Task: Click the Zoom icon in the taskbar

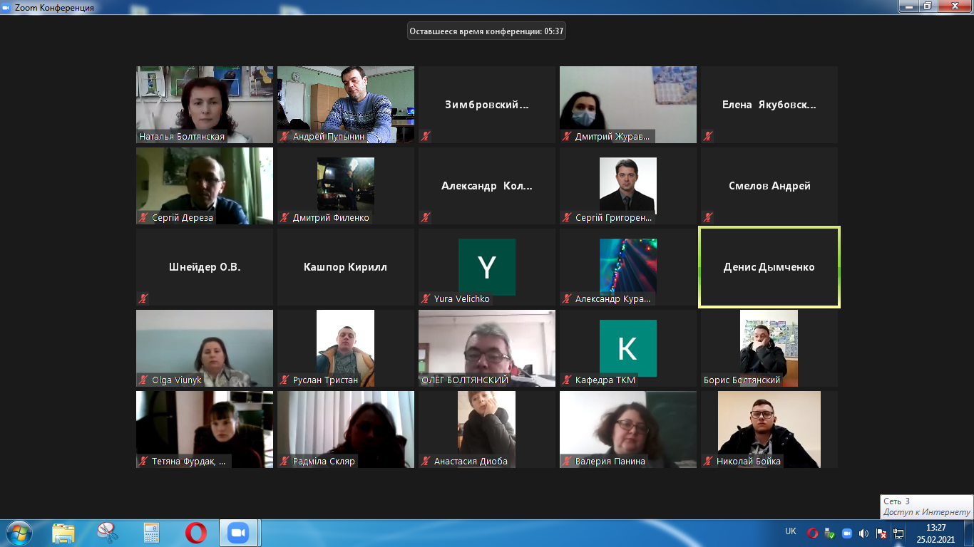Action: (237, 533)
